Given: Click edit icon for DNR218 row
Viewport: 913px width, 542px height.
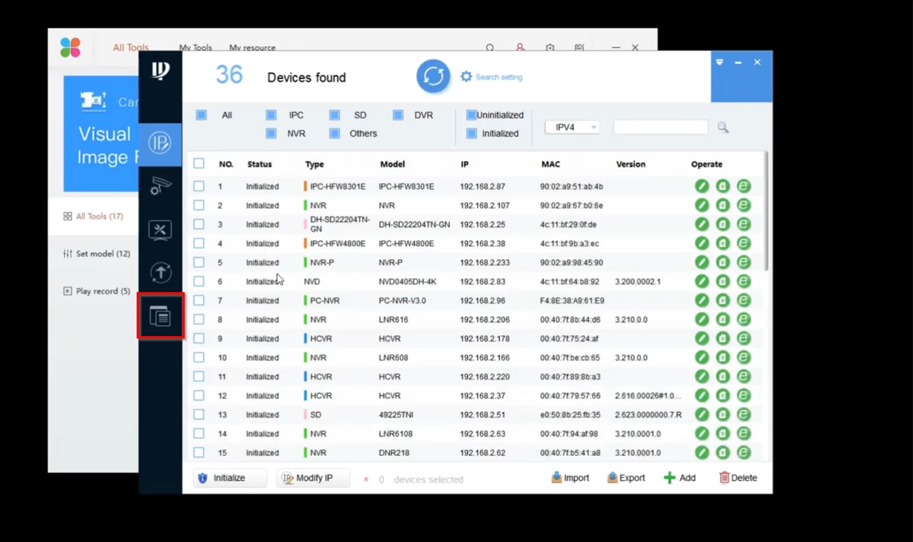Looking at the screenshot, I should (x=702, y=452).
